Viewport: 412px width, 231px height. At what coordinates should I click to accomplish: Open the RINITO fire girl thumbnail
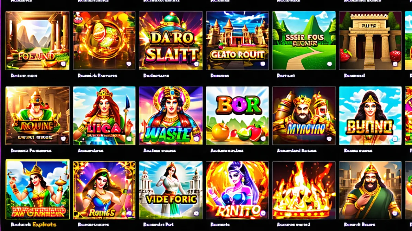(x=238, y=190)
